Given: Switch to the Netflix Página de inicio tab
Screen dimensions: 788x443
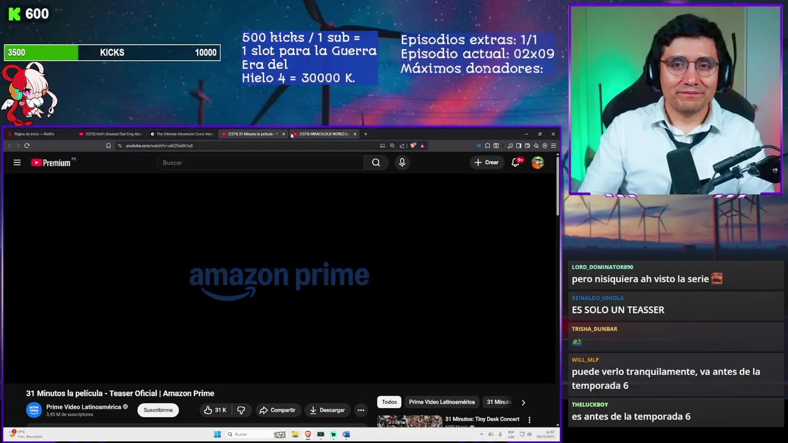Looking at the screenshot, I should (x=37, y=134).
